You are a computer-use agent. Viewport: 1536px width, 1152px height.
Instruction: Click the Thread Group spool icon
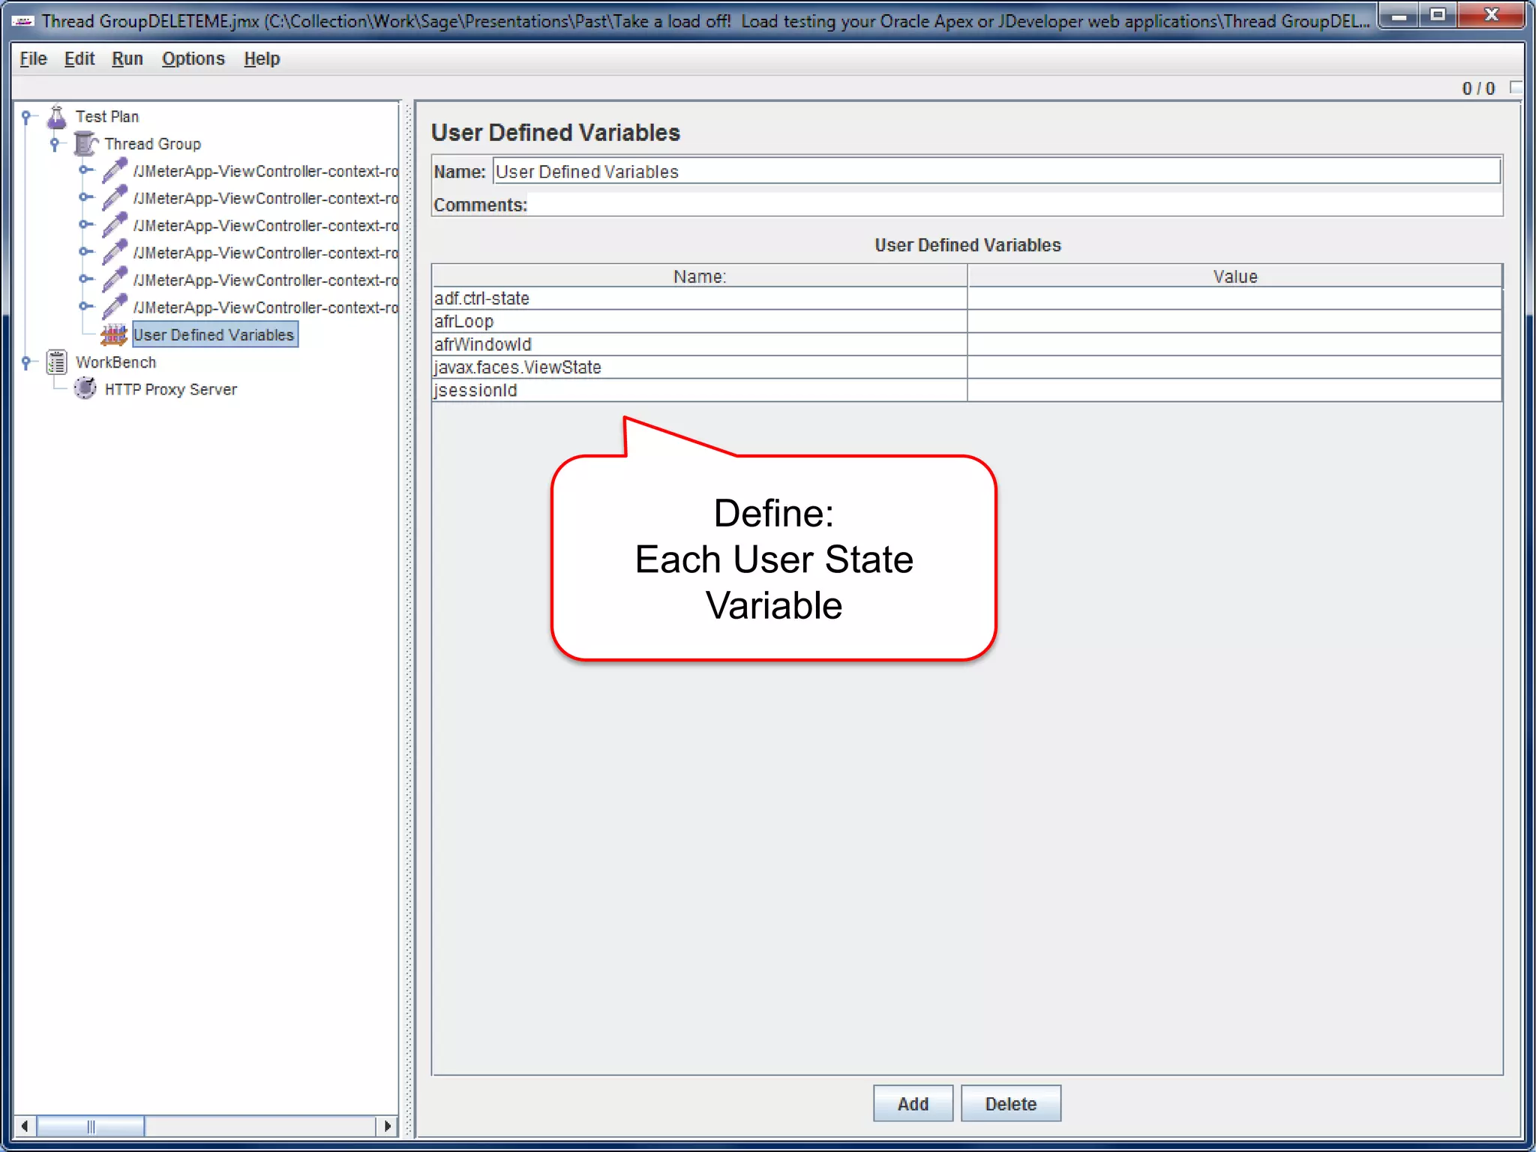click(x=85, y=143)
